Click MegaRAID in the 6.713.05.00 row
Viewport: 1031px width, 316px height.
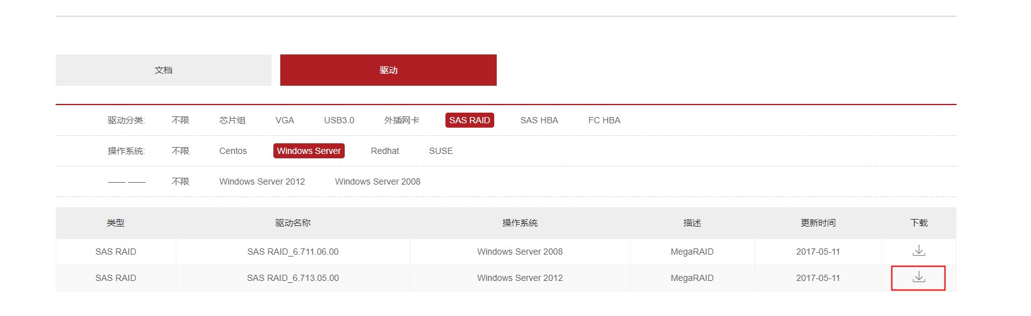click(x=692, y=278)
